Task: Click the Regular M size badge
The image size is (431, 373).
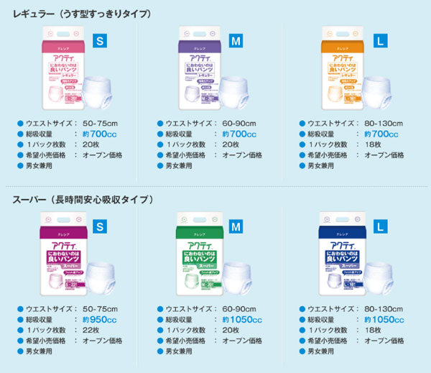Action: (x=236, y=41)
